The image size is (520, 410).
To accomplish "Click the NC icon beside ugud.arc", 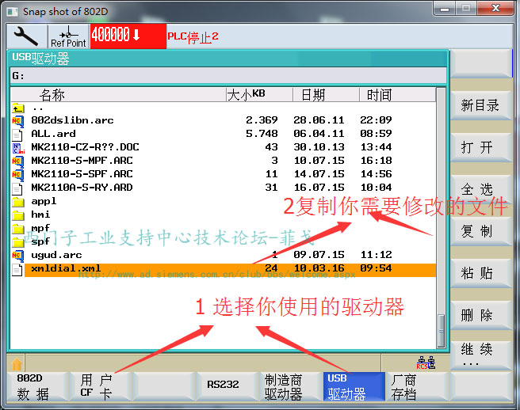I will click(x=18, y=256).
